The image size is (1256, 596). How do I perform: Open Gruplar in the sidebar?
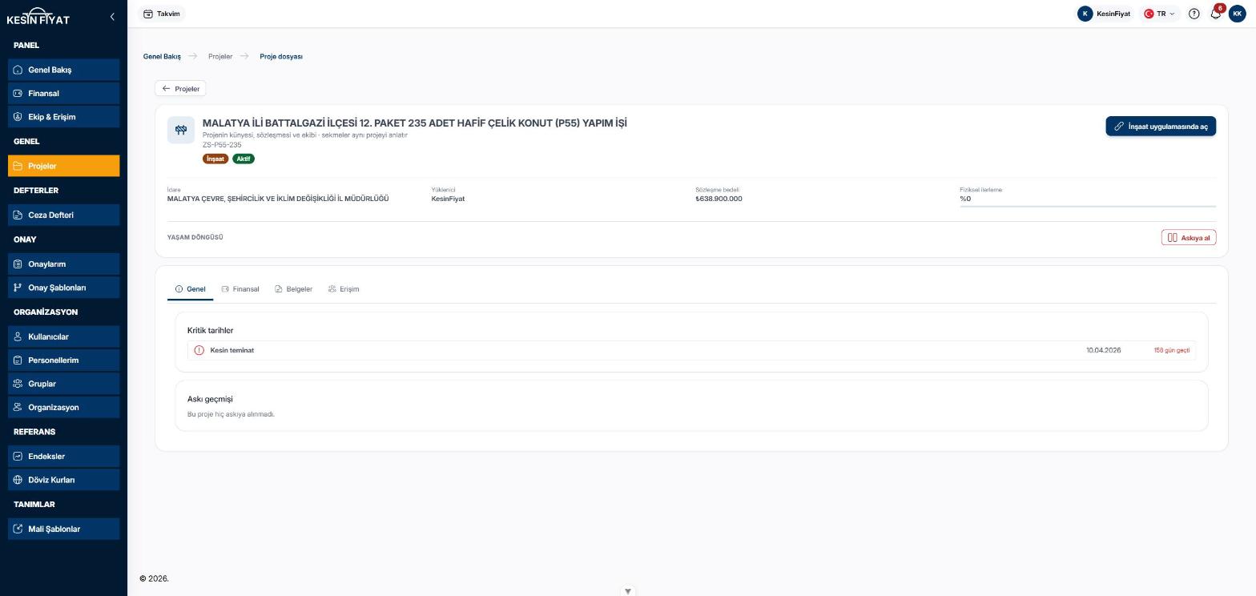point(64,384)
